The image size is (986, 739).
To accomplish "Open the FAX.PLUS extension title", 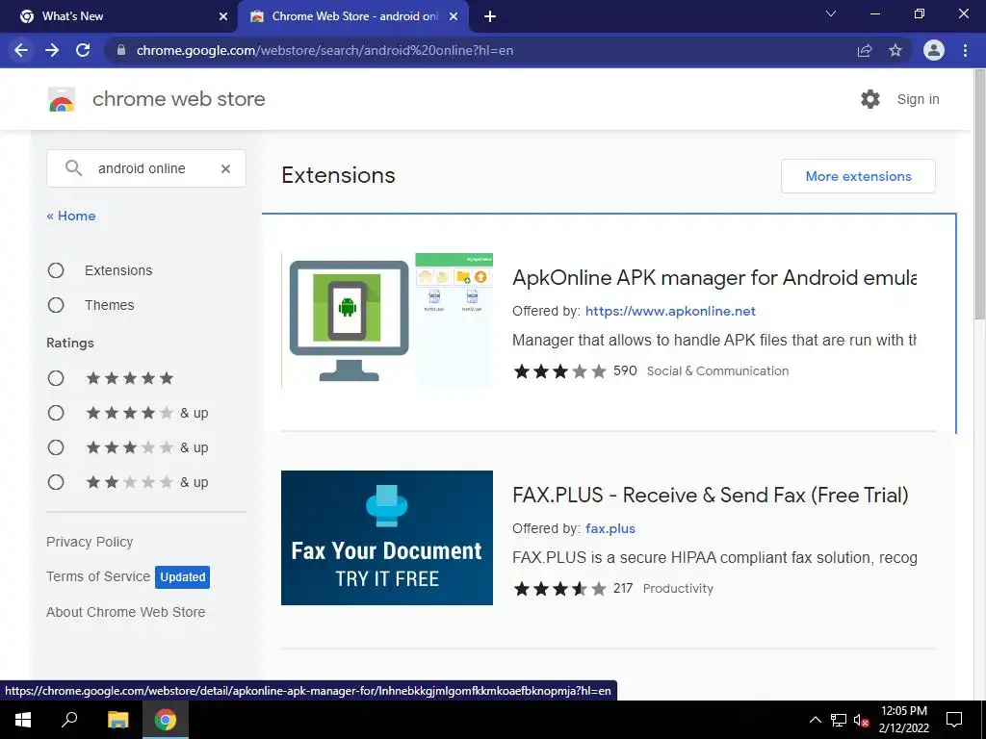I will [x=711, y=496].
